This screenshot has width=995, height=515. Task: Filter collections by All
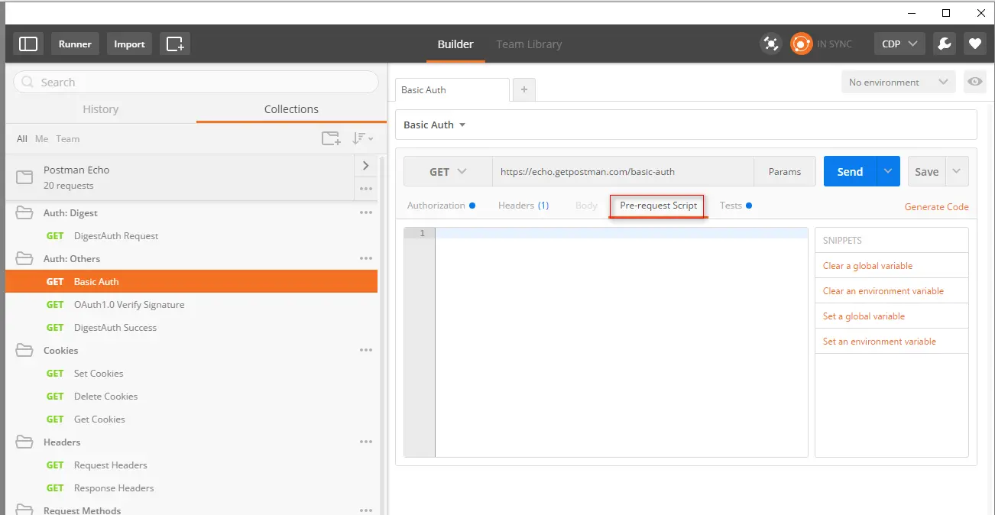(21, 138)
